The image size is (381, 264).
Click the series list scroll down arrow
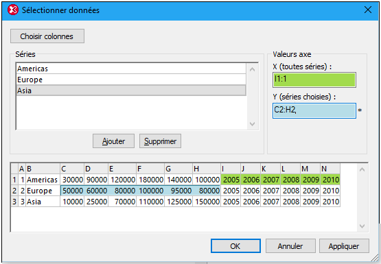pyautogui.click(x=252, y=124)
